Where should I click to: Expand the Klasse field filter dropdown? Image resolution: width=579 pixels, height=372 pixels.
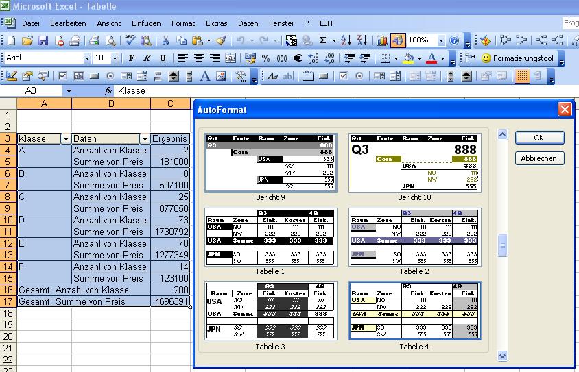tap(66, 138)
